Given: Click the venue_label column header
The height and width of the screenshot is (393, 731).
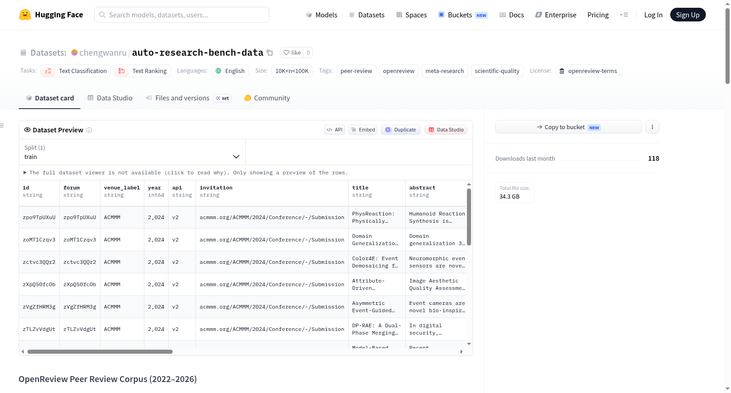Looking at the screenshot, I should pyautogui.click(x=122, y=191).
